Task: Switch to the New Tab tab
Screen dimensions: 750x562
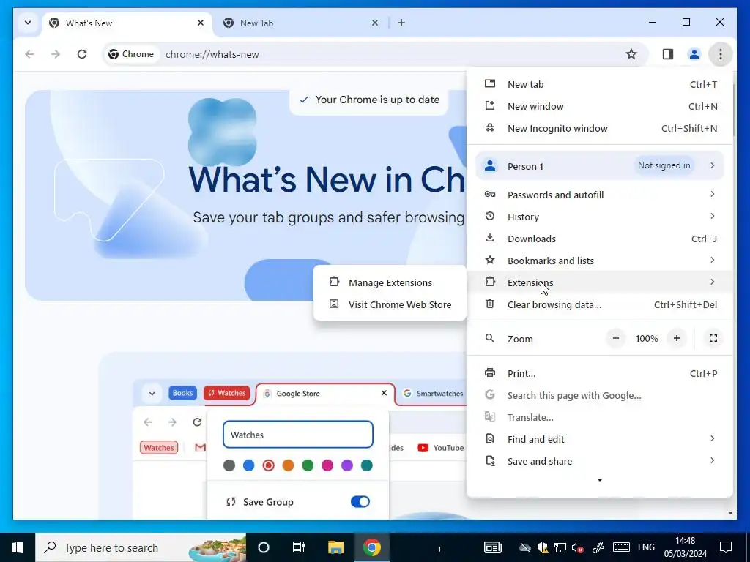Action: (302, 23)
